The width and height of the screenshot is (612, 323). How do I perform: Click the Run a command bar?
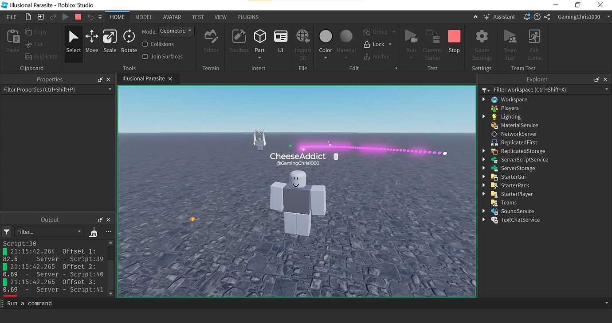tap(89, 303)
